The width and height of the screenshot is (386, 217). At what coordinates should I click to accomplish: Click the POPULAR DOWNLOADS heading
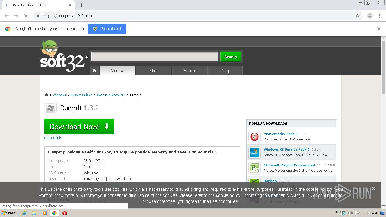point(268,124)
